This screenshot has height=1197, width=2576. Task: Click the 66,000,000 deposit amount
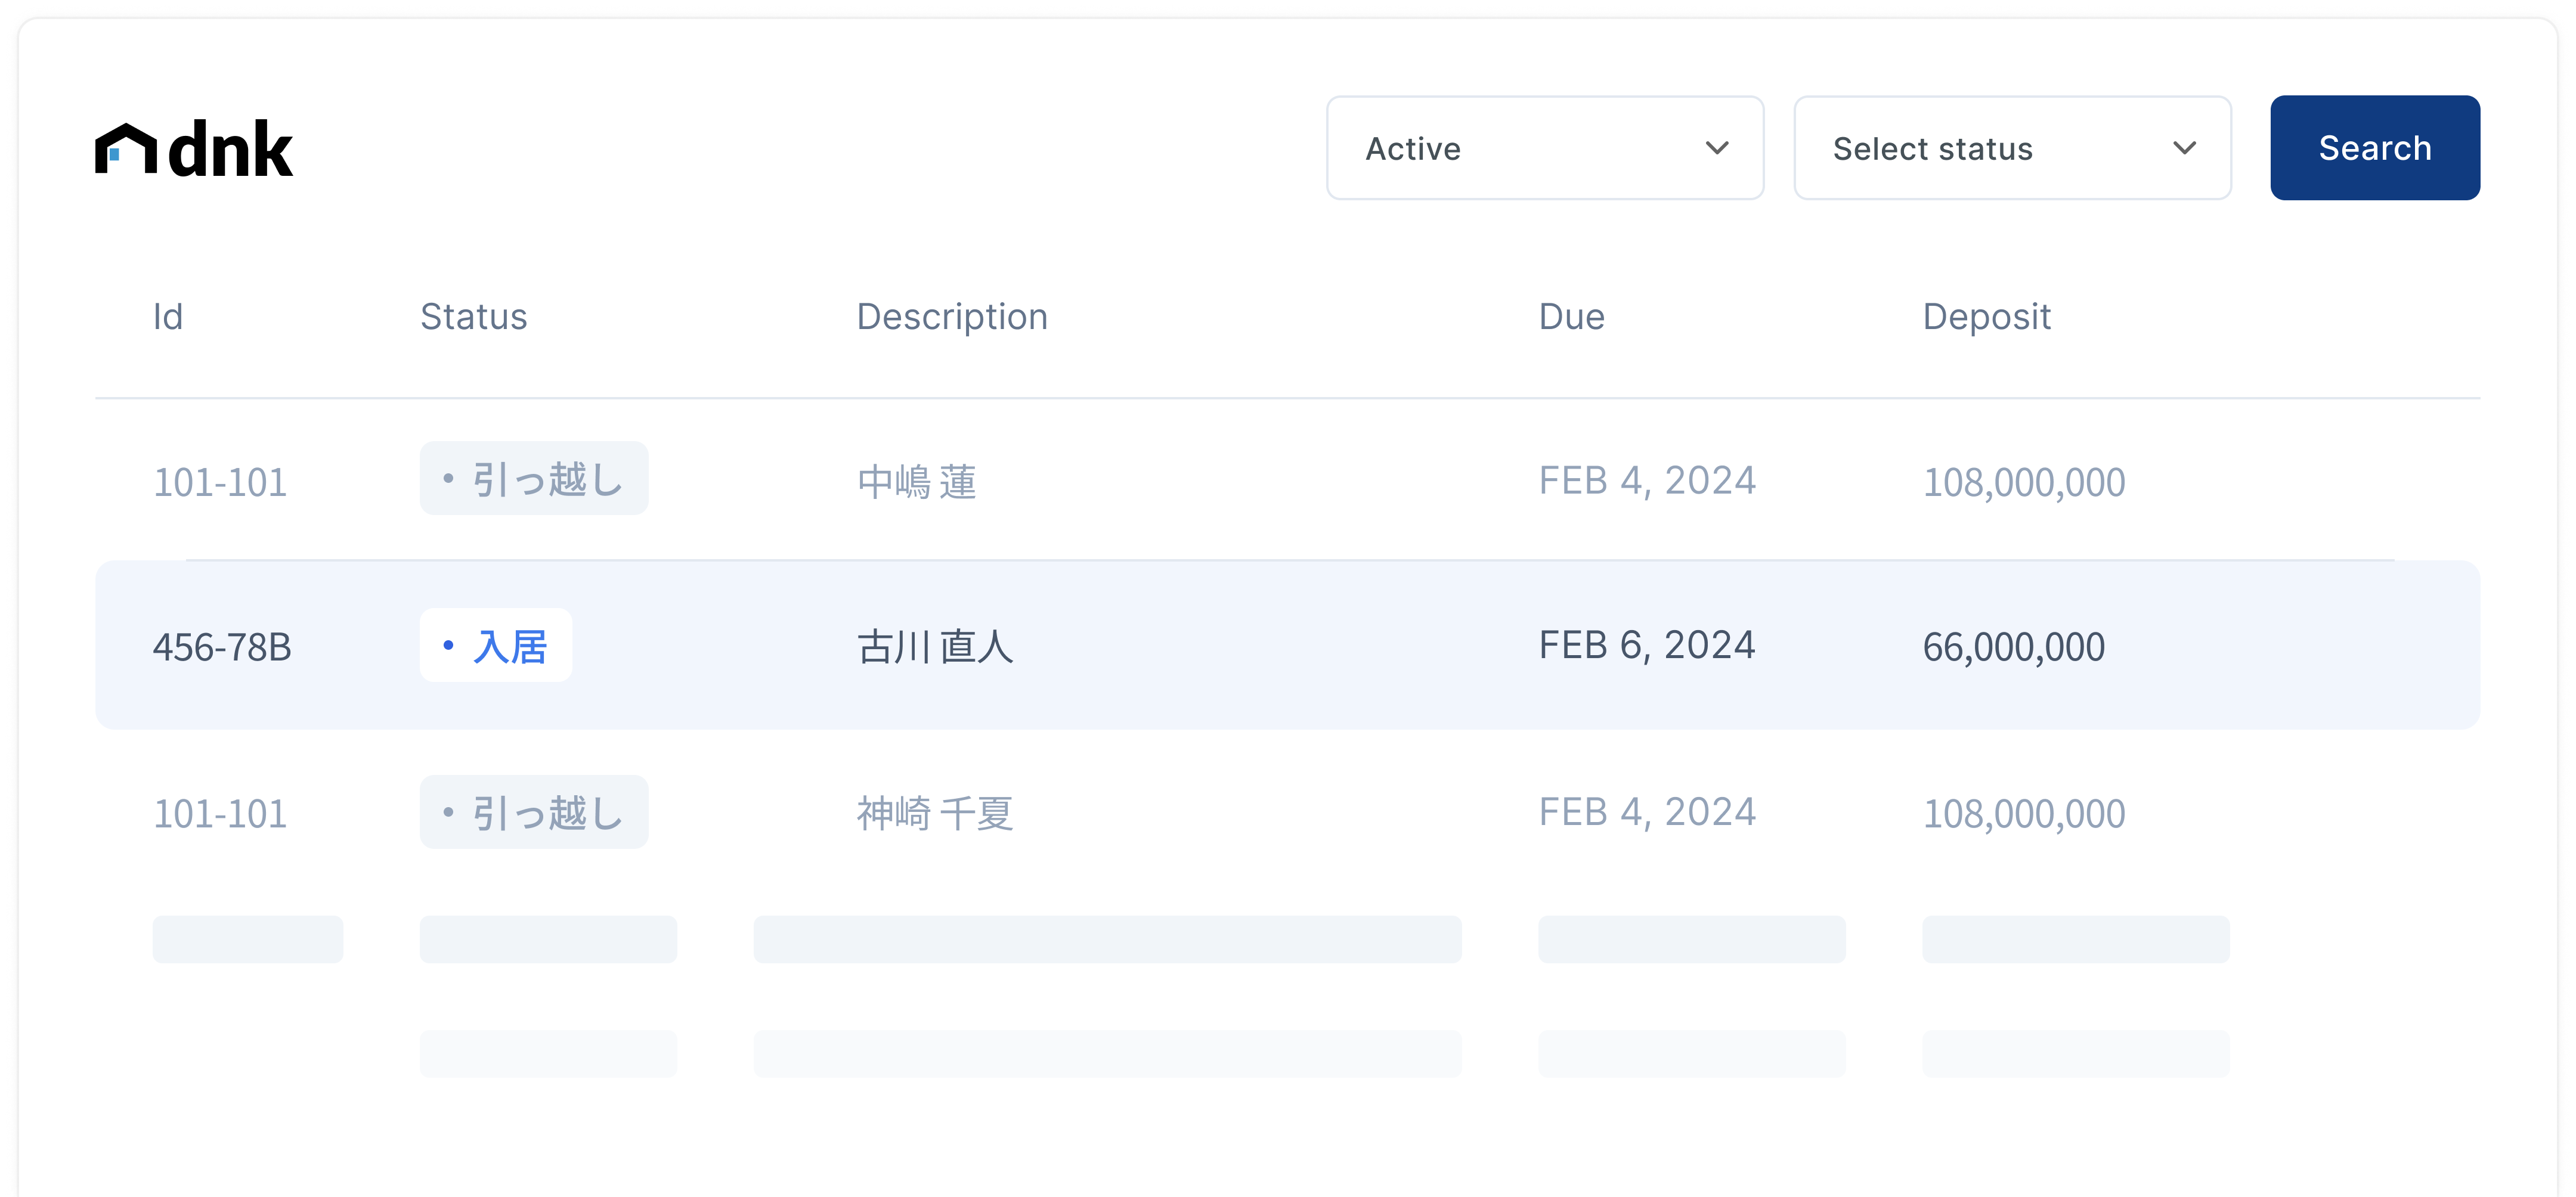coord(2013,647)
